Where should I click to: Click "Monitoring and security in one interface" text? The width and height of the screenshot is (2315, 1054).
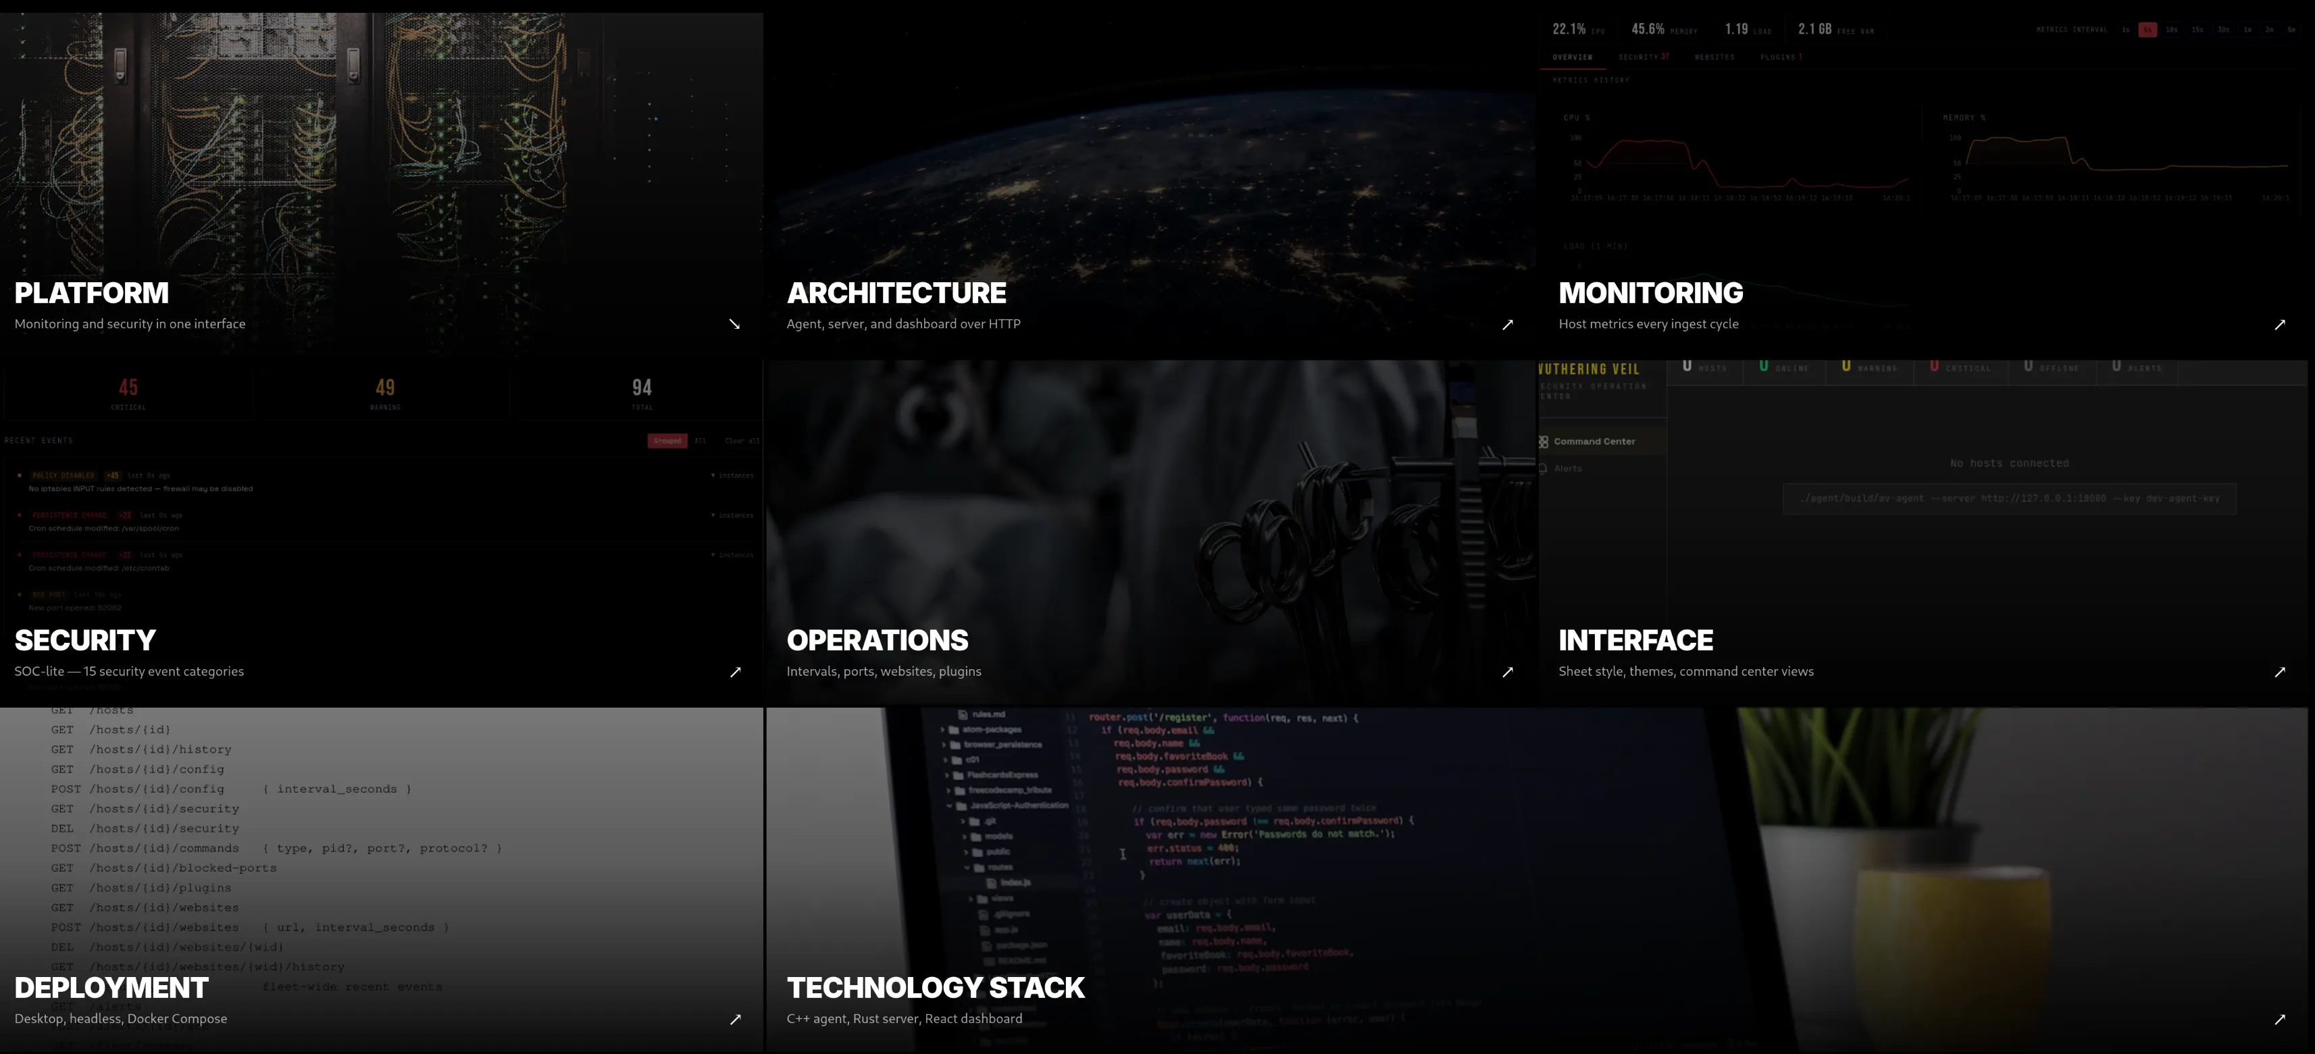(x=130, y=324)
